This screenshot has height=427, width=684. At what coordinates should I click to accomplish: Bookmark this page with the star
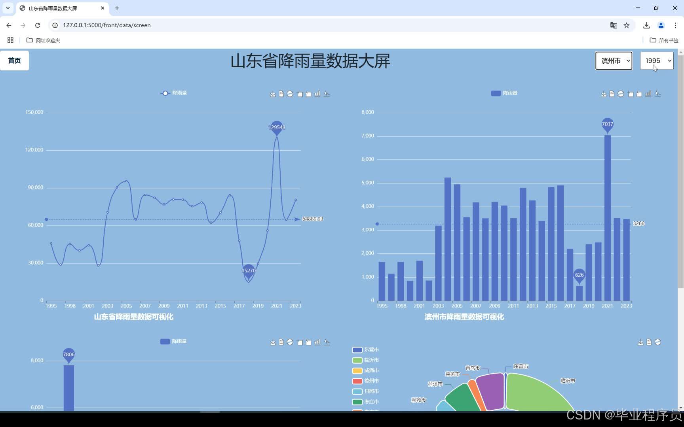627,25
